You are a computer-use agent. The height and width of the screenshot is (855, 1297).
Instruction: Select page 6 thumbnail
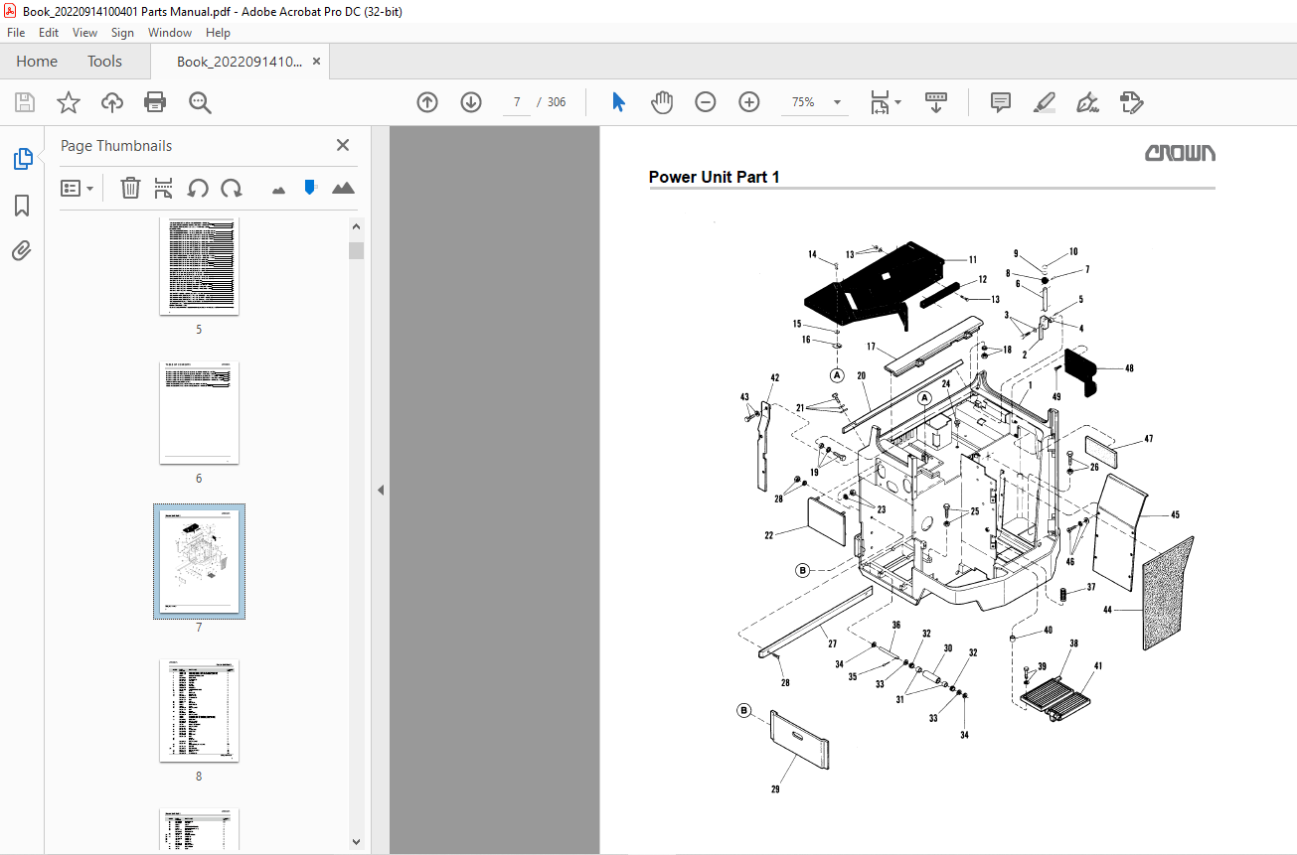[x=199, y=412]
